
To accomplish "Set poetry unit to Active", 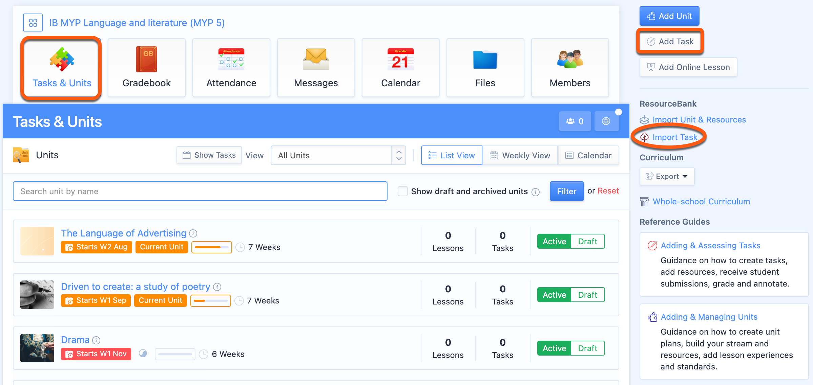I will tap(554, 295).
